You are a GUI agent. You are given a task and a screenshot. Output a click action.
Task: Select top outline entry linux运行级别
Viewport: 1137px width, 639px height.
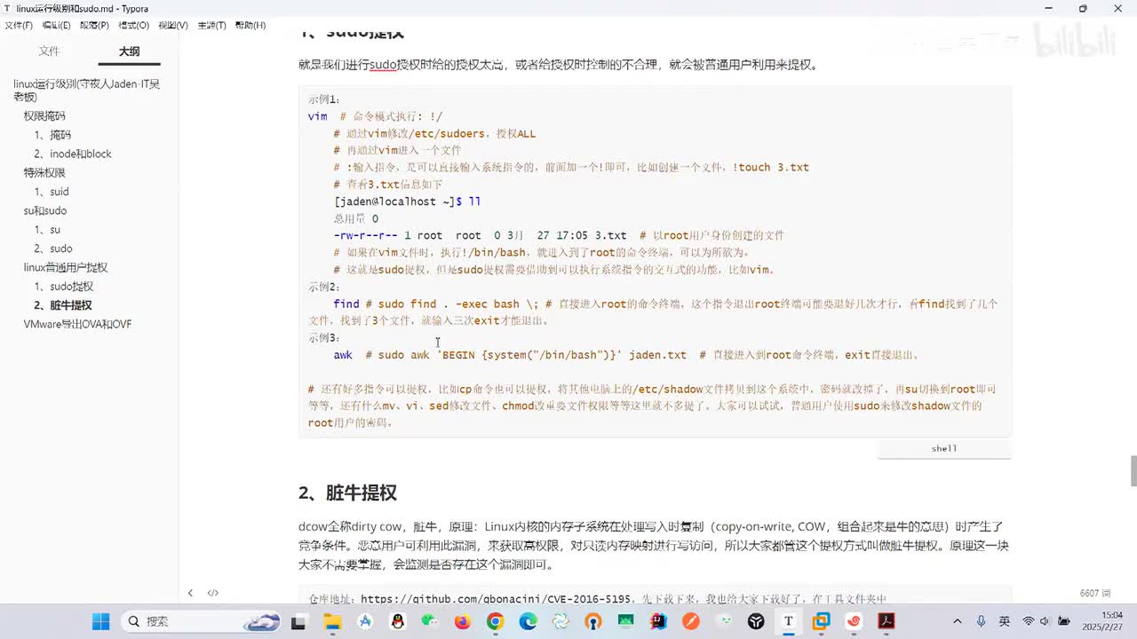[86, 90]
